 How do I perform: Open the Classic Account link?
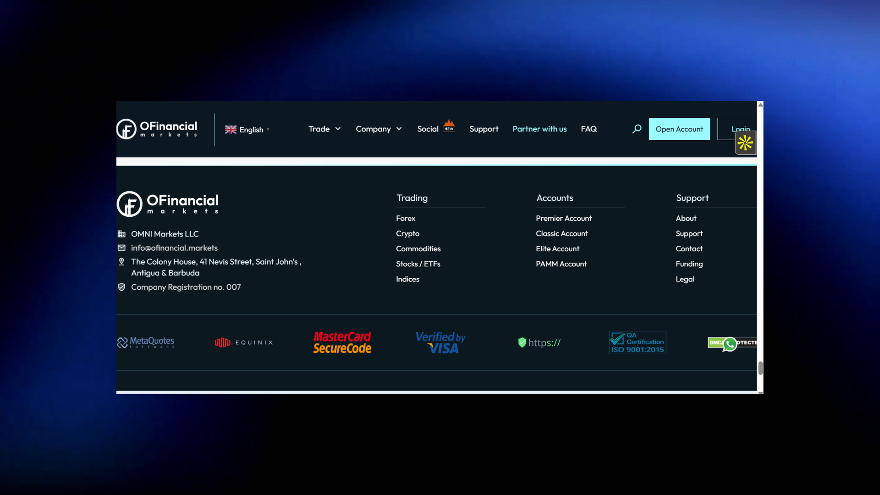562,233
